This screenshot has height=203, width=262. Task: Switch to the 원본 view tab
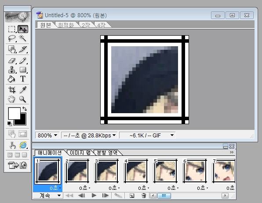click(x=45, y=25)
